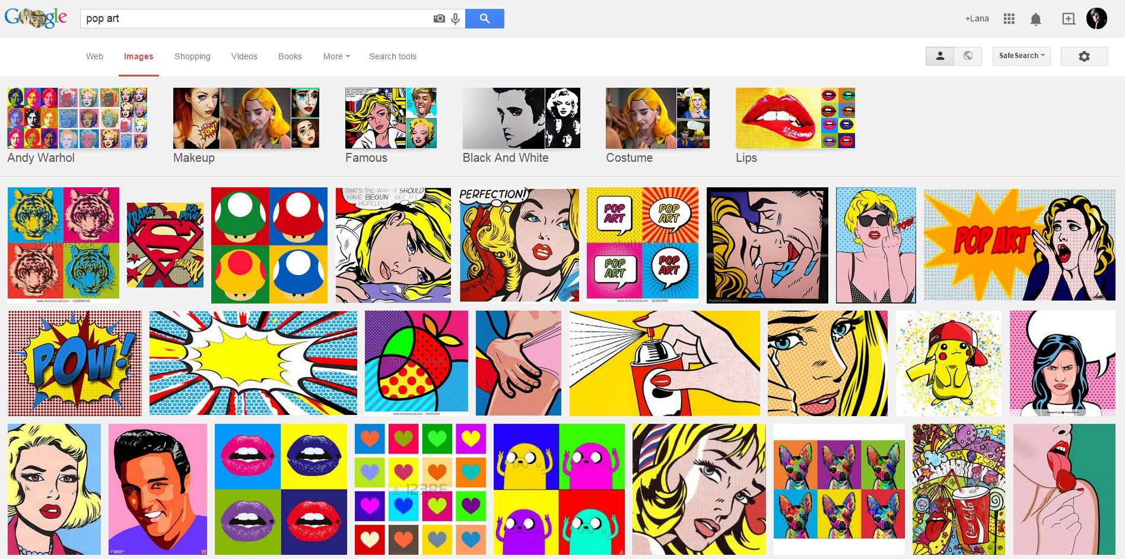The height and width of the screenshot is (559, 1125).
Task: Open the POW! explosion image
Action: pos(75,363)
